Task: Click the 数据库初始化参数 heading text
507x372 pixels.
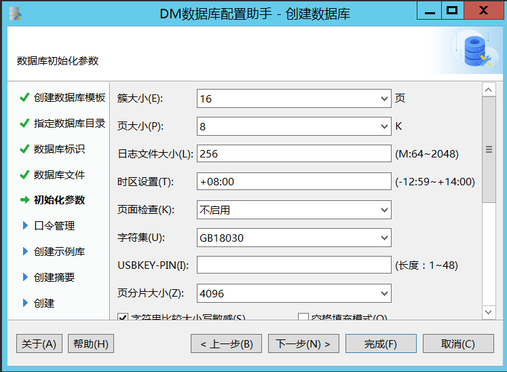Action: 58,61
